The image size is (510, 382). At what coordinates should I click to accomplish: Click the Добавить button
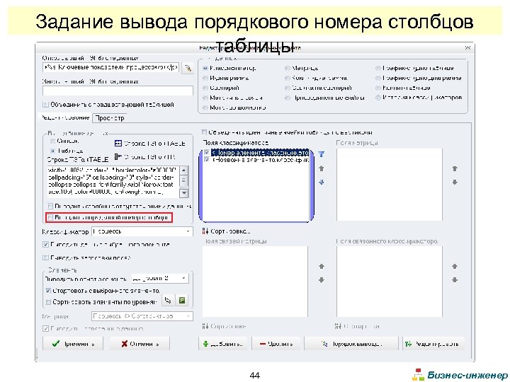click(x=223, y=344)
